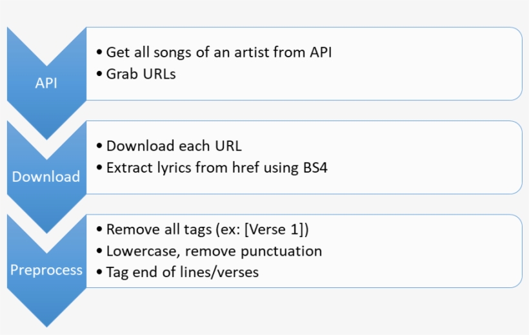Image resolution: width=529 pixels, height=335 pixels.
Task: Select the Download chevron arrow label
Action: pos(46,177)
